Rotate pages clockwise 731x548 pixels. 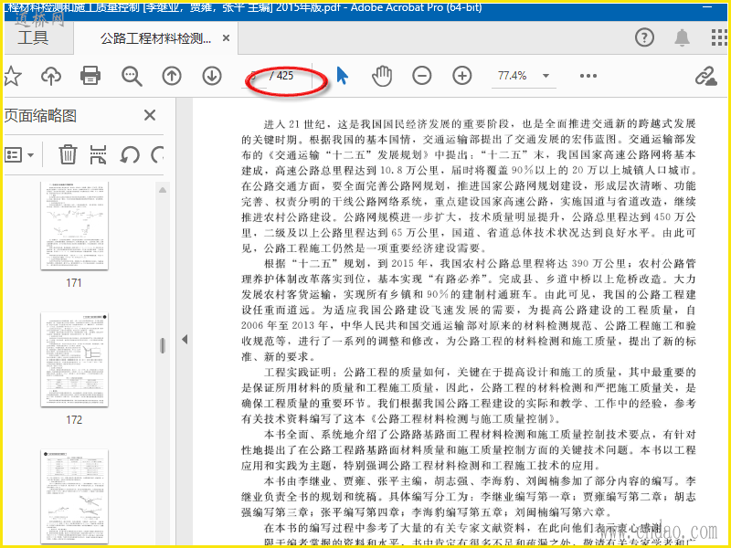pos(157,154)
